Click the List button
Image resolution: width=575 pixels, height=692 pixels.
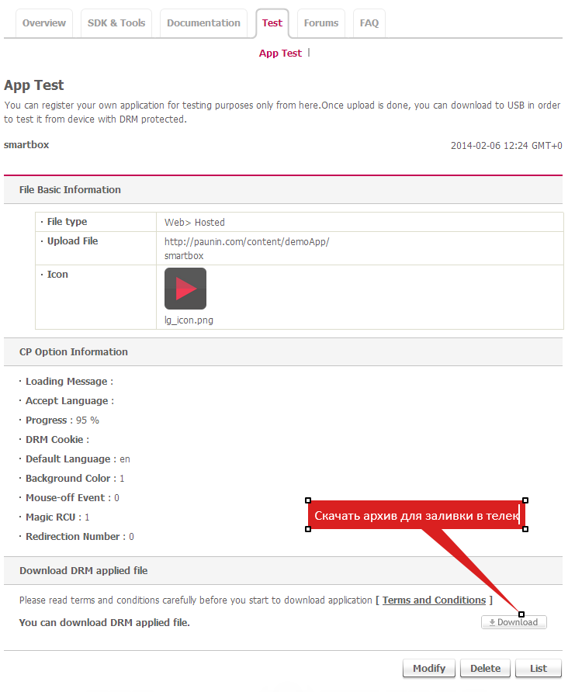click(539, 668)
